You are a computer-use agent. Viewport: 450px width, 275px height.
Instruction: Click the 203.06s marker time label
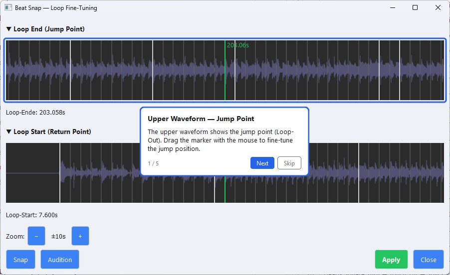pyautogui.click(x=238, y=45)
